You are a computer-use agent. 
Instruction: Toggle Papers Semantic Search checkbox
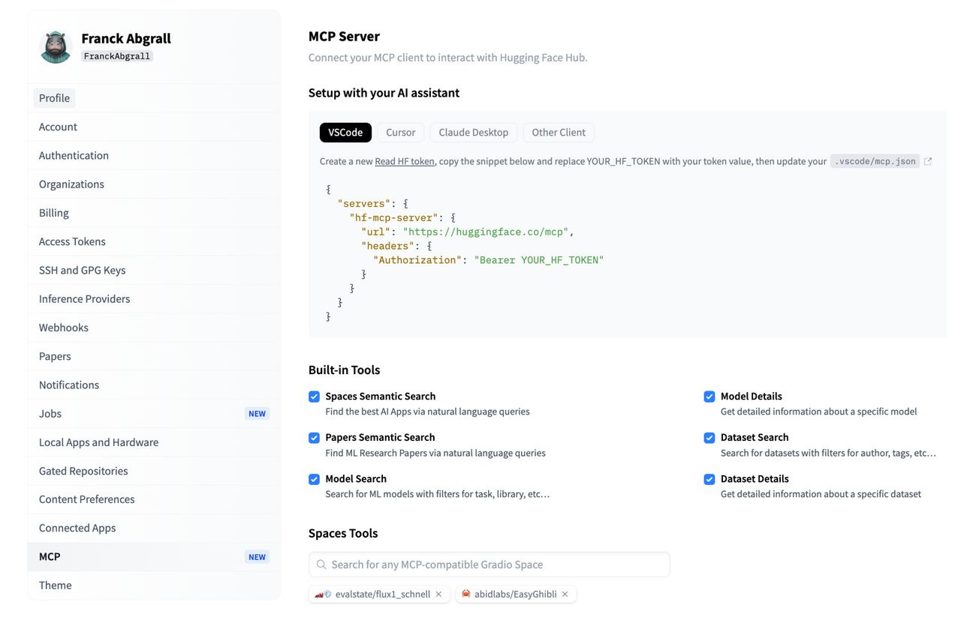click(x=314, y=438)
